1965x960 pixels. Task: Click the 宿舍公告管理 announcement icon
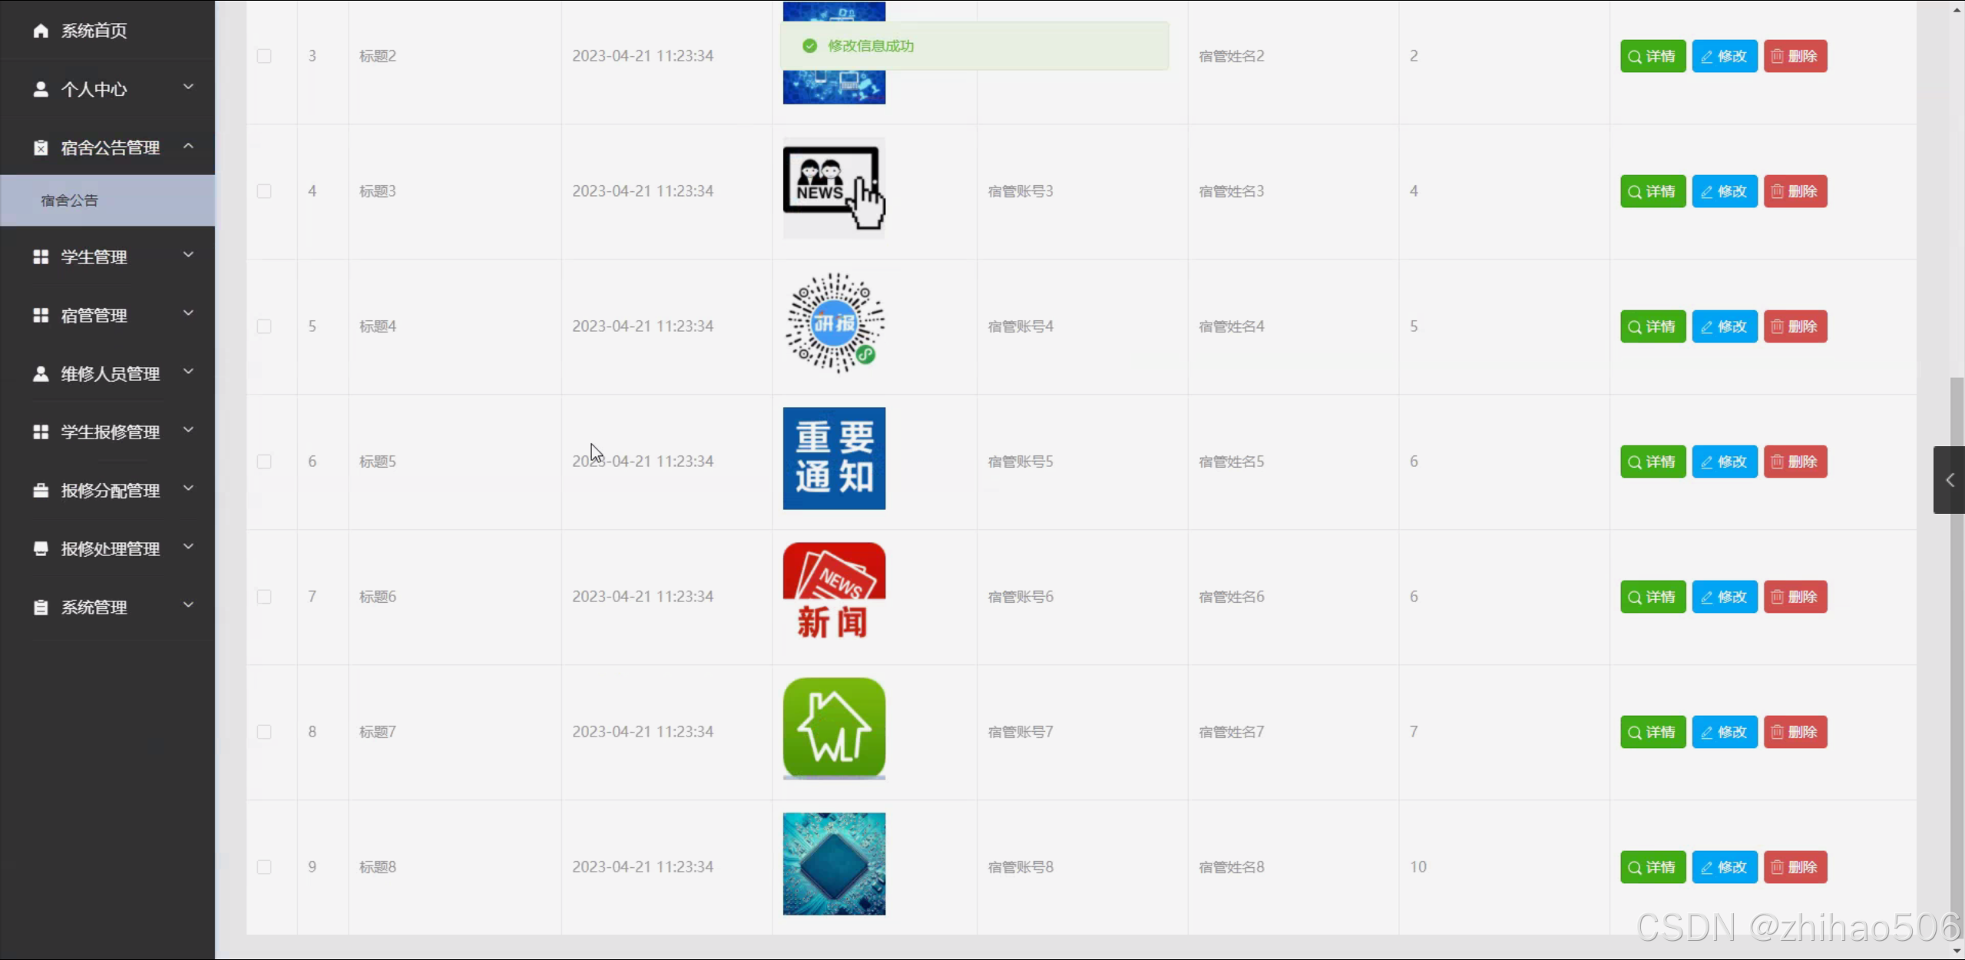pyautogui.click(x=41, y=147)
